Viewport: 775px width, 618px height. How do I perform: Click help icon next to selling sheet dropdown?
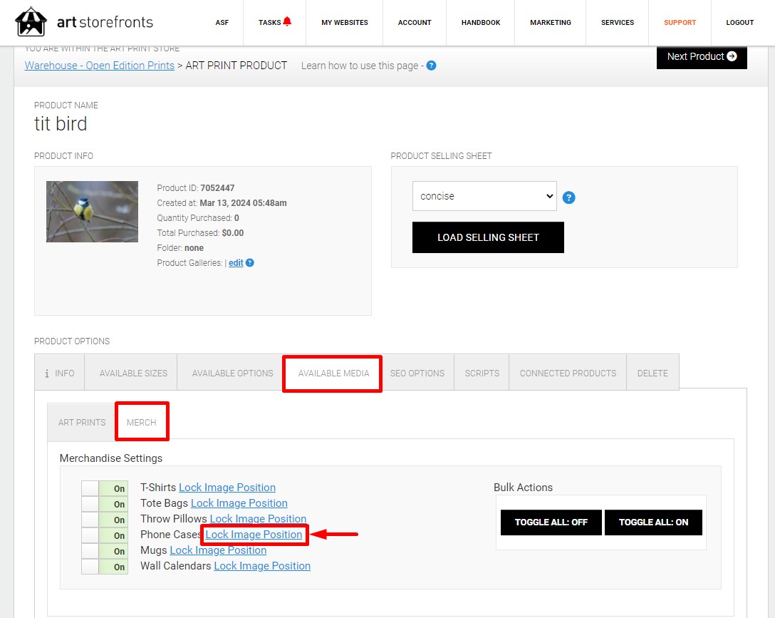point(569,197)
